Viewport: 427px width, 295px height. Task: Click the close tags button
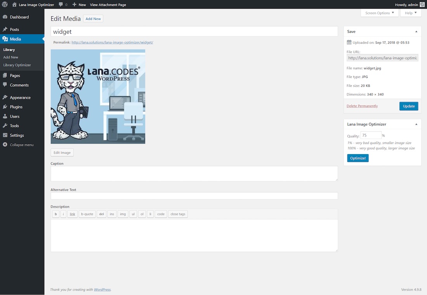pyautogui.click(x=178, y=214)
